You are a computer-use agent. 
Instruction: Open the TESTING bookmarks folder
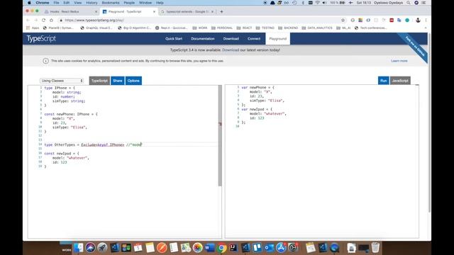265,28
